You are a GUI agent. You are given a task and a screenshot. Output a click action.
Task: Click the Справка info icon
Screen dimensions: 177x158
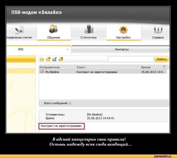[x=158, y=30]
